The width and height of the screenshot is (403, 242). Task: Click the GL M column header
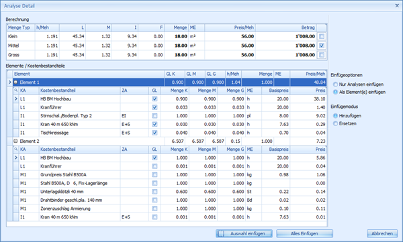point(195,74)
